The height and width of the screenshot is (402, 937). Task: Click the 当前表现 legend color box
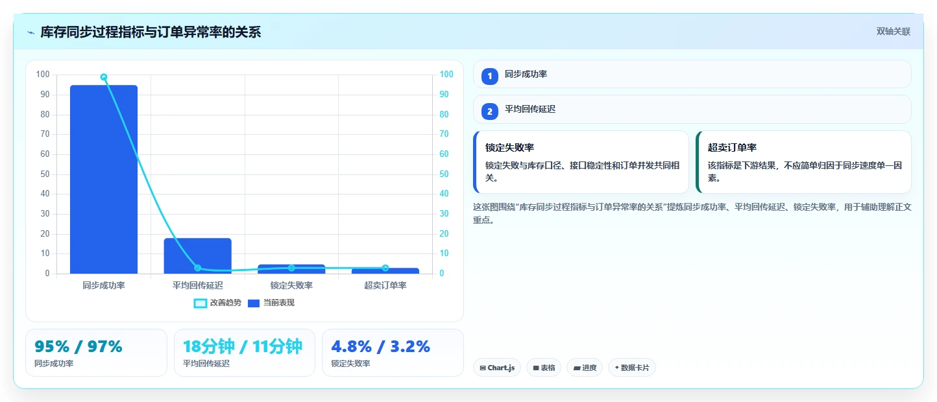tap(254, 303)
